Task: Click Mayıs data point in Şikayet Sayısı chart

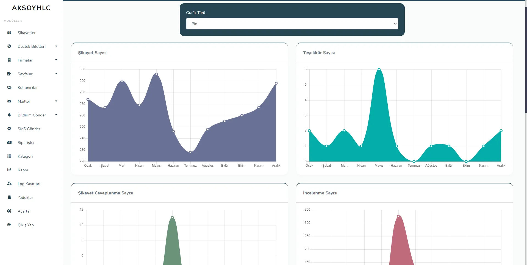Action: point(156,74)
